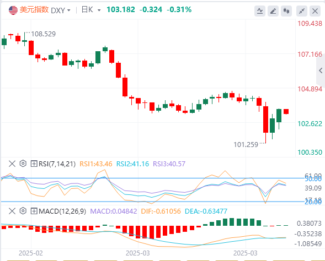The width and height of the screenshot is (325, 261).
Task: Expand the MACD panel plus box
Action: pos(34,211)
